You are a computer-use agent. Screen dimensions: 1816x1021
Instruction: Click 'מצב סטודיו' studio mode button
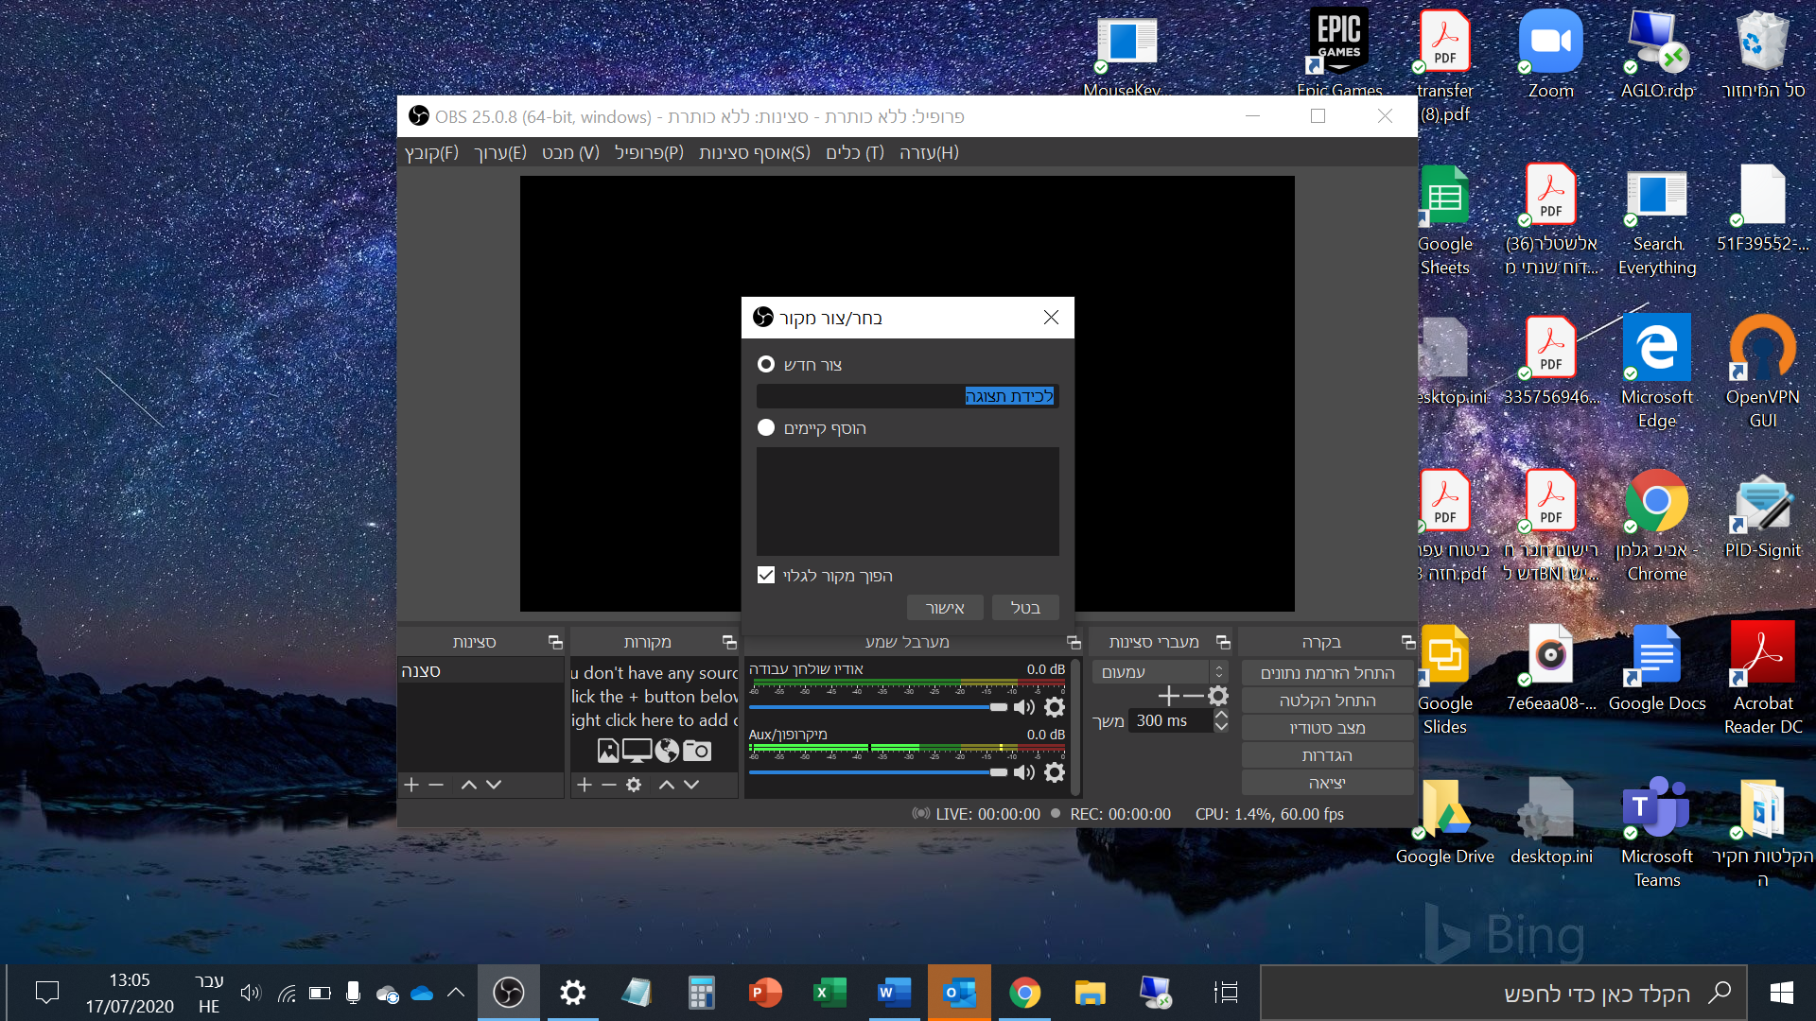[x=1327, y=727]
